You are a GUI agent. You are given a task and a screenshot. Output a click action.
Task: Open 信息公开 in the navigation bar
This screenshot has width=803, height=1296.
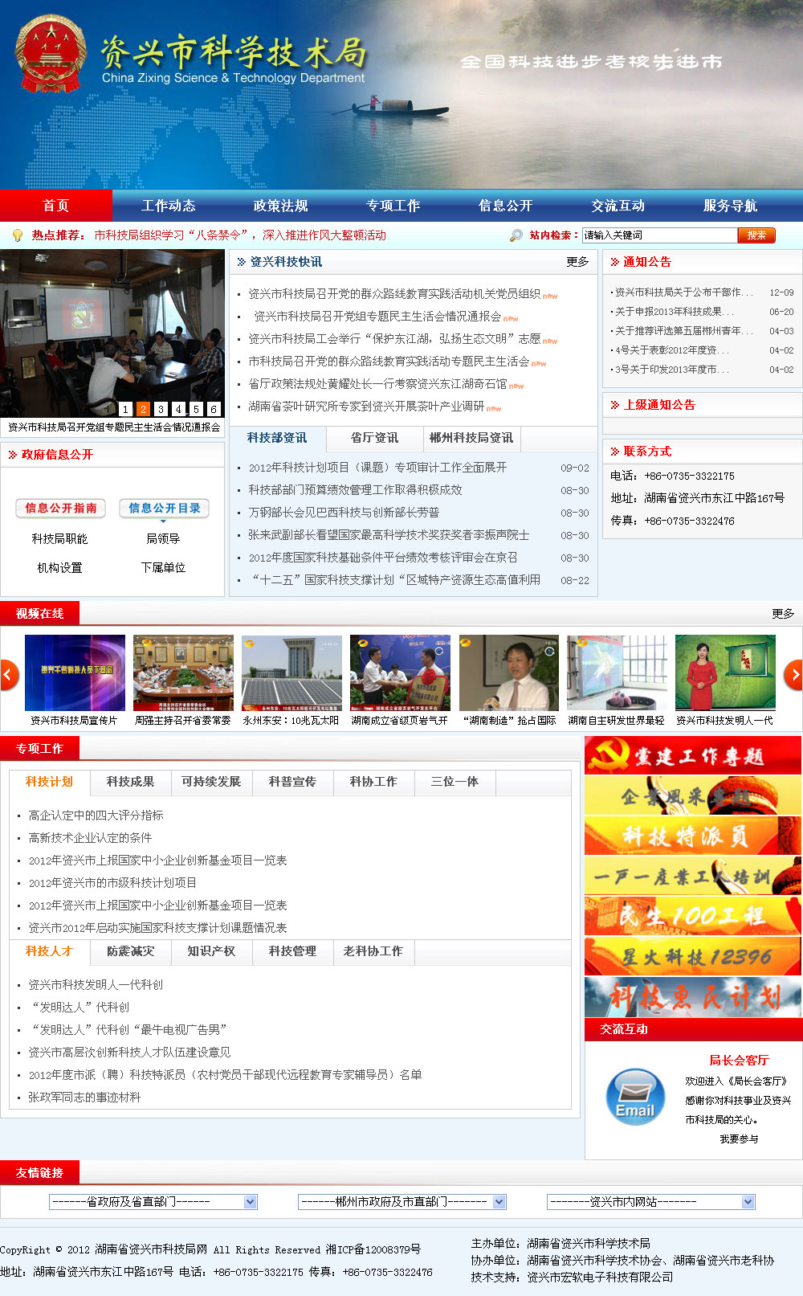tap(506, 206)
